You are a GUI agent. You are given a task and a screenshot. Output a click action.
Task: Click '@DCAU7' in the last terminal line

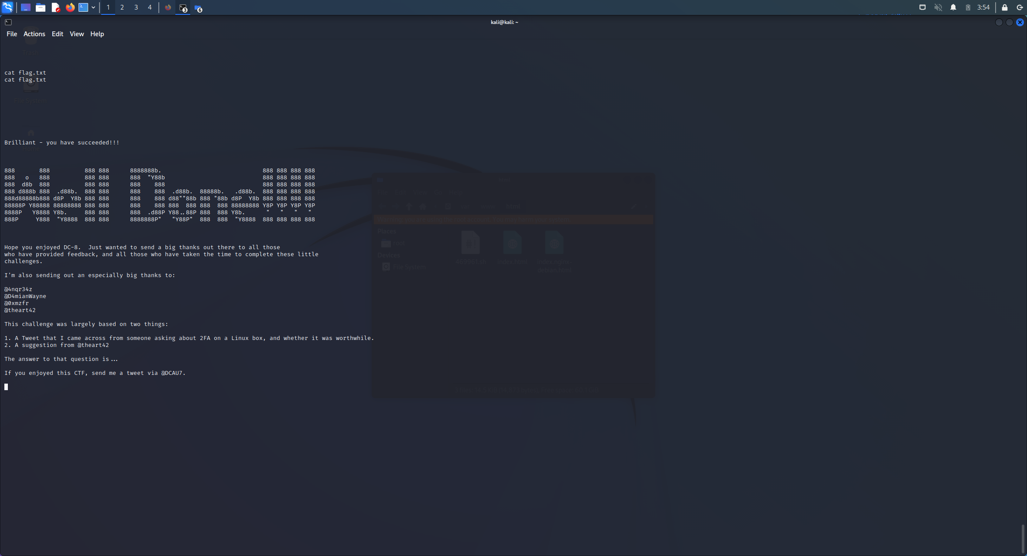(x=172, y=373)
